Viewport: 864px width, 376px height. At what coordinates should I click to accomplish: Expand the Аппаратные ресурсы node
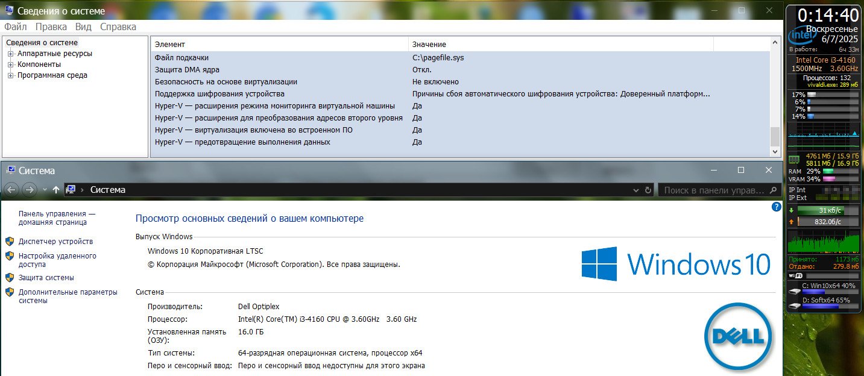pos(10,54)
